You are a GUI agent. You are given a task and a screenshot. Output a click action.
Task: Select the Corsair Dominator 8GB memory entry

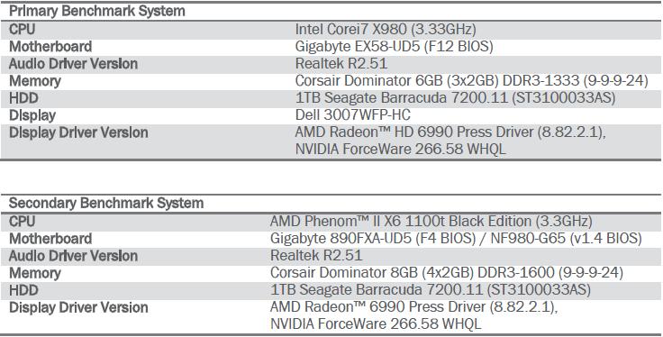(x=447, y=273)
